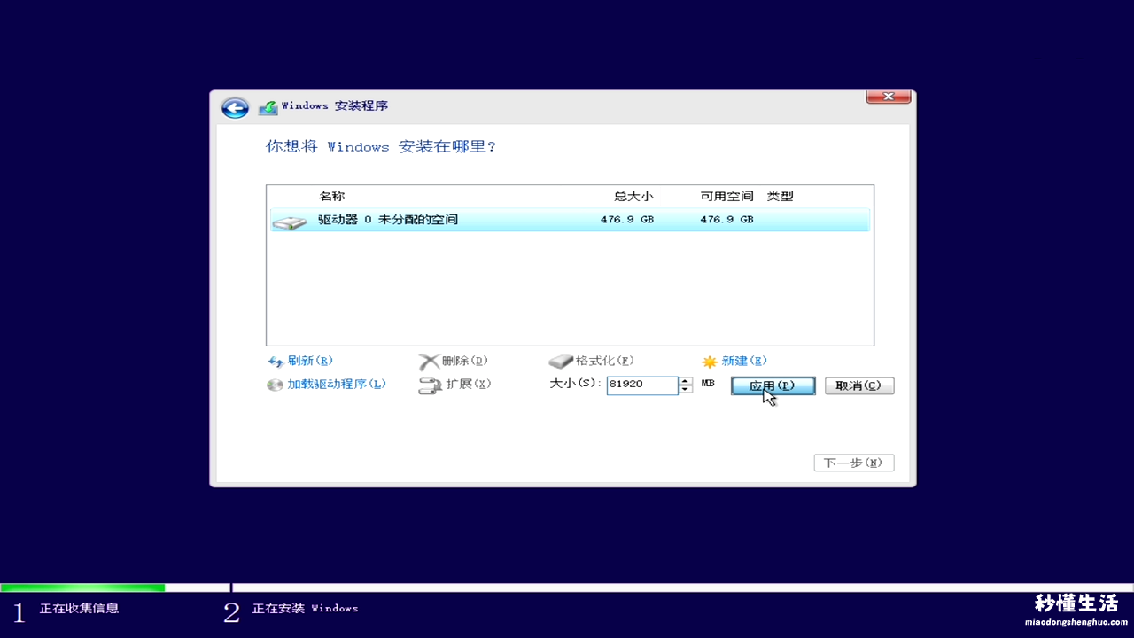1134x638 pixels.
Task: Click the 总大小 column header
Action: (x=633, y=197)
